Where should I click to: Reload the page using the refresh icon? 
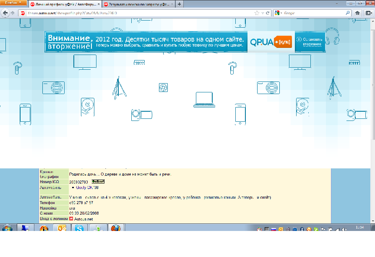point(268,13)
